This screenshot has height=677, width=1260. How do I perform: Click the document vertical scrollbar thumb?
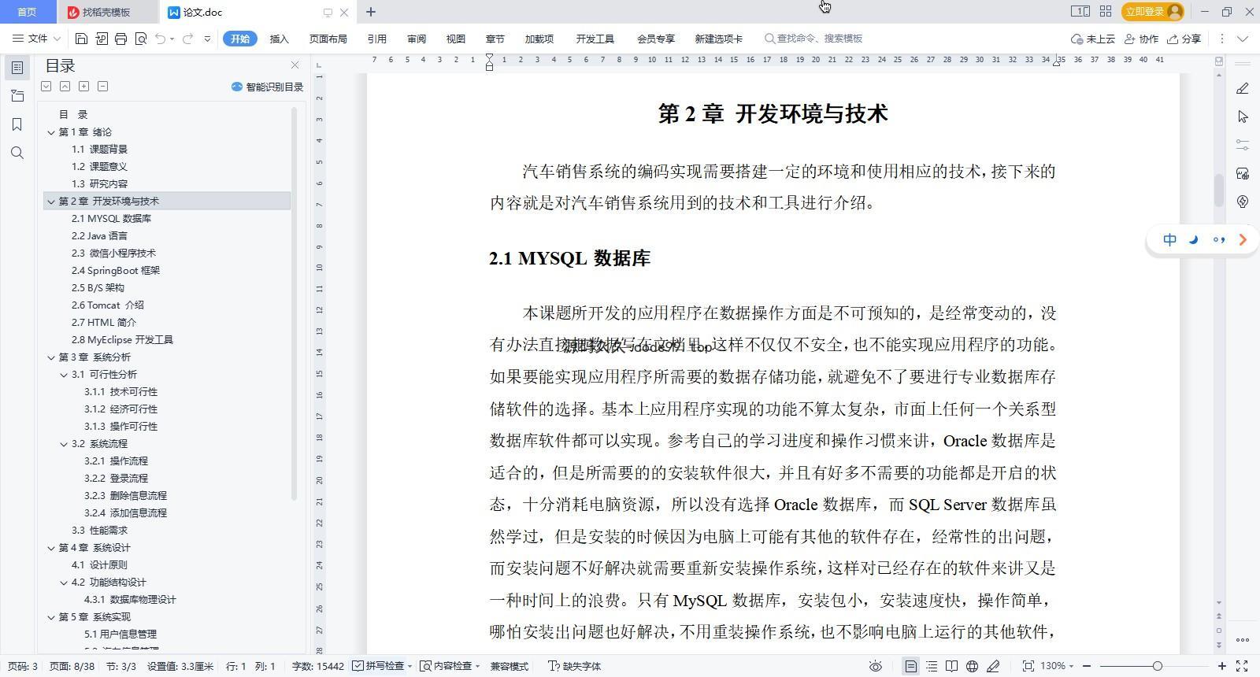point(1219,190)
